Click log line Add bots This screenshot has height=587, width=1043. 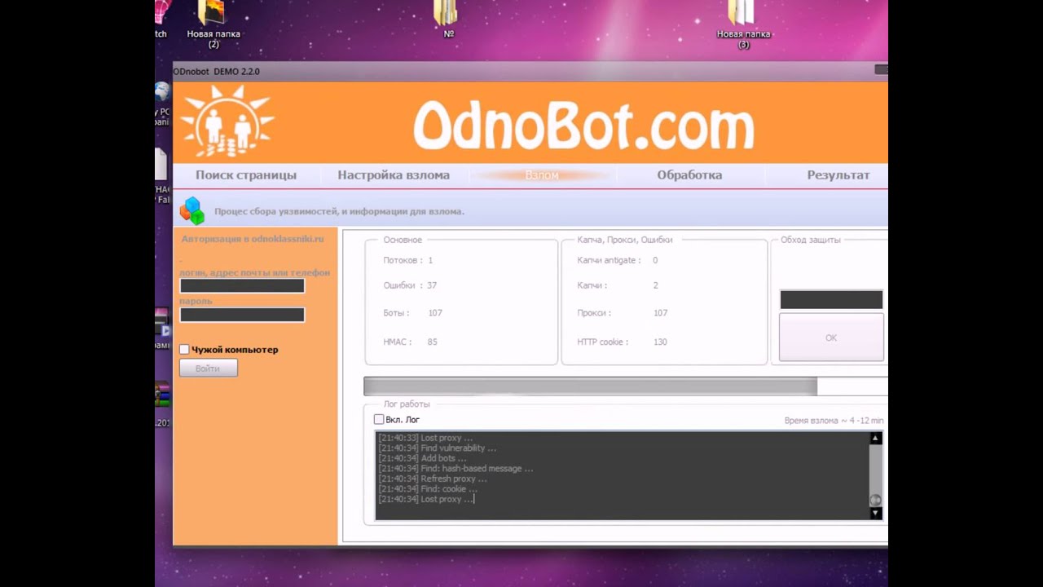[x=422, y=458]
